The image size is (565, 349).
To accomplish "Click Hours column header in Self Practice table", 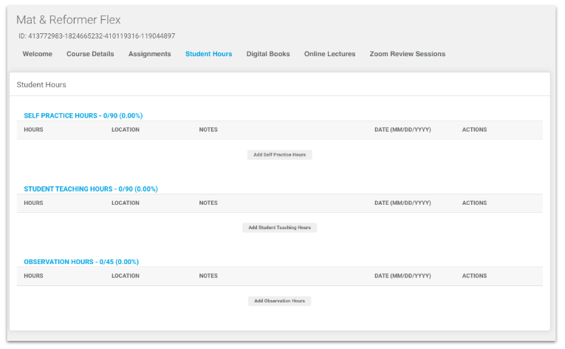I will [x=33, y=129].
